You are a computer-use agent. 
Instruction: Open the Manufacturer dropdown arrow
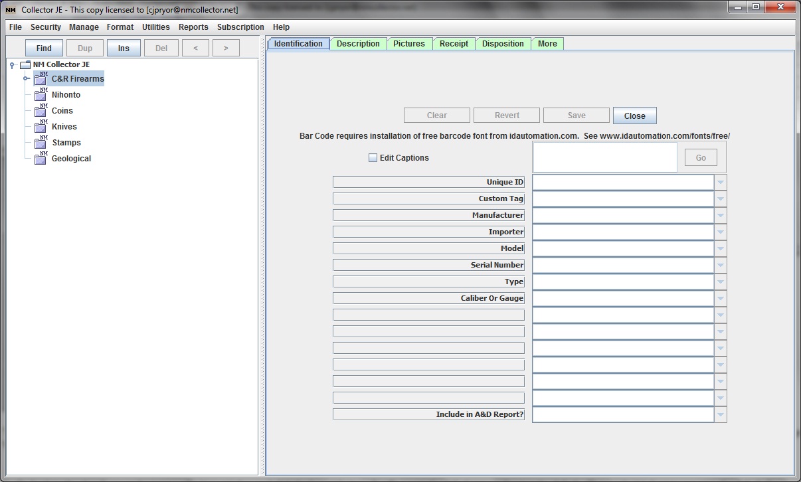[x=720, y=215]
